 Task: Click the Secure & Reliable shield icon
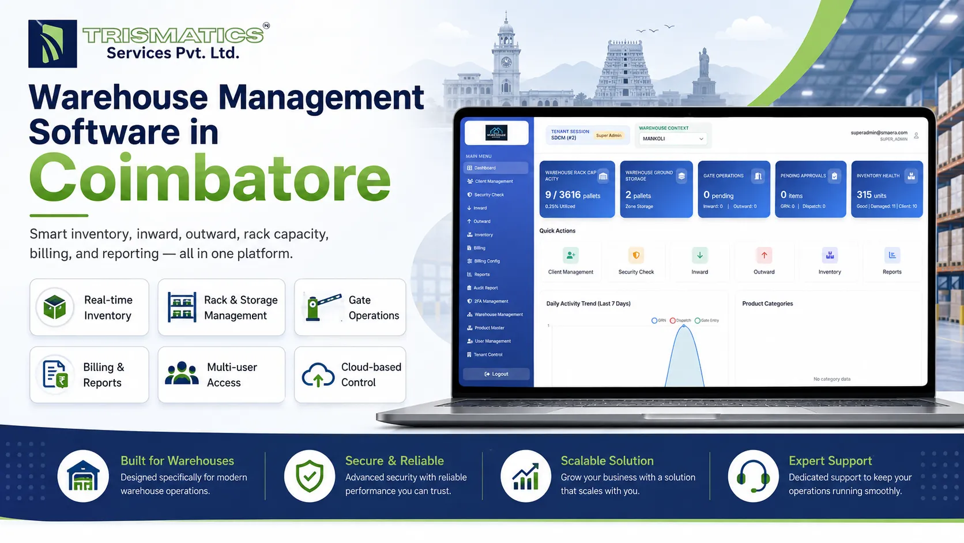(x=310, y=476)
